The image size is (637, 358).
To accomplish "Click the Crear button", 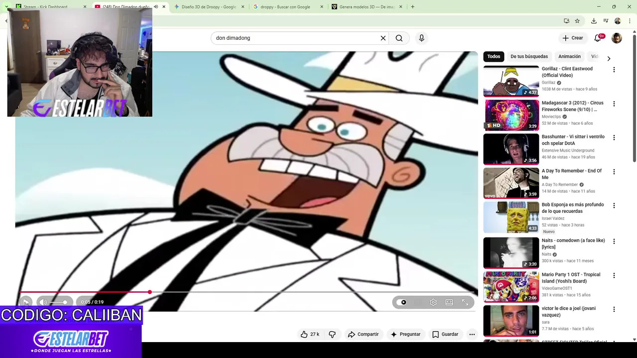I will (x=572, y=38).
